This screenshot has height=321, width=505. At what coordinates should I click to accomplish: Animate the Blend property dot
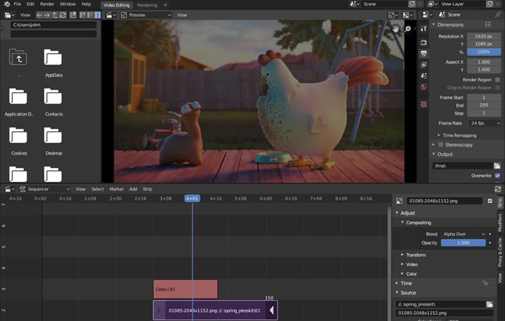click(490, 234)
